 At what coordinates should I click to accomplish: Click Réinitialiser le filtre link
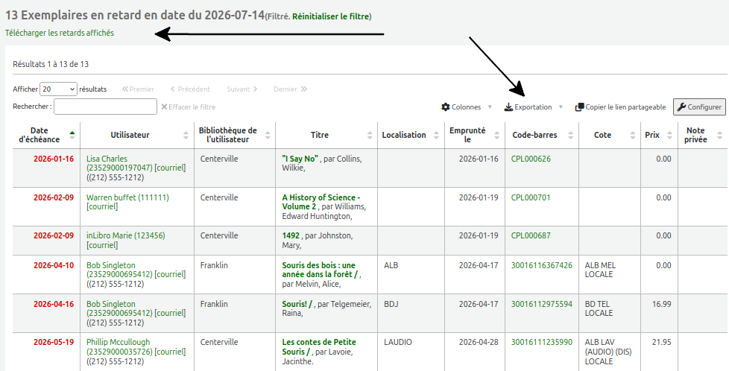point(330,16)
